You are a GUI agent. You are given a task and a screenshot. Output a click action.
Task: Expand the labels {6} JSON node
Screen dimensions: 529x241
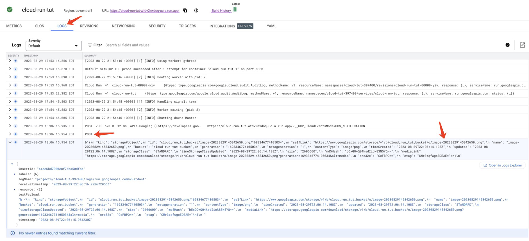tap(14, 174)
